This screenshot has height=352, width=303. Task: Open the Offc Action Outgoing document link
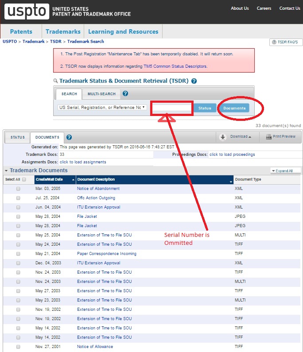(x=96, y=198)
